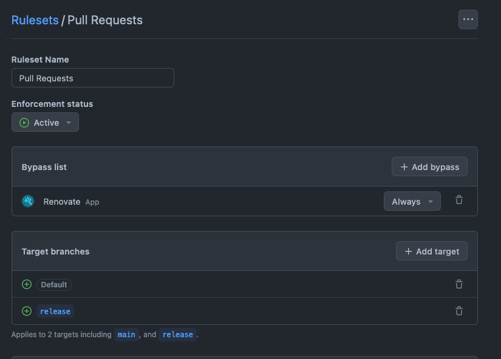Click the include icon beside release target
The image size is (501, 359).
27,311
